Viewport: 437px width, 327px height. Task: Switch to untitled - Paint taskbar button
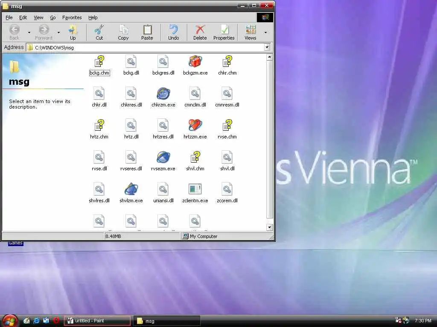97,321
